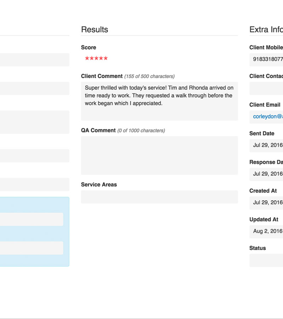Click the fifth and last Score star
The height and width of the screenshot is (319, 283).
pyautogui.click(x=106, y=58)
